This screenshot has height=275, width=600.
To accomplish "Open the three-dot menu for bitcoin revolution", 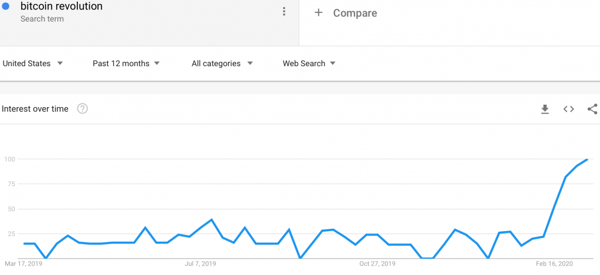I will 284,12.
